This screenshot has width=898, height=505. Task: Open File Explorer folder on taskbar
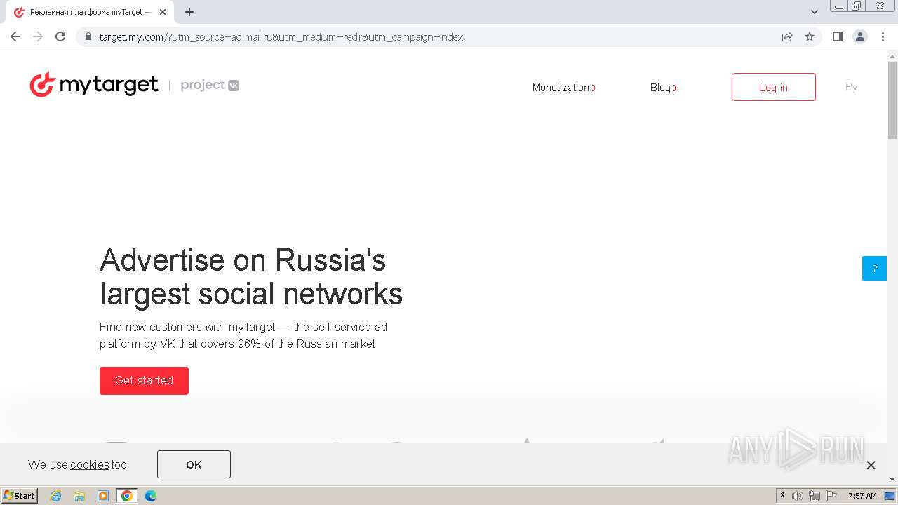(x=79, y=496)
